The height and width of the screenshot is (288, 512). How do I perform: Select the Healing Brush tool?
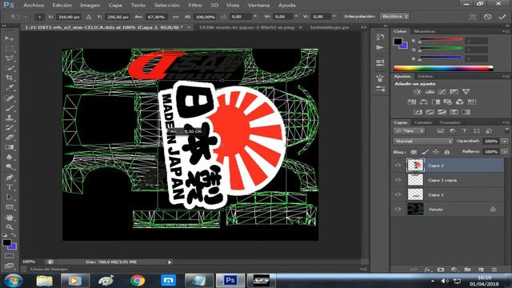coord(9,98)
